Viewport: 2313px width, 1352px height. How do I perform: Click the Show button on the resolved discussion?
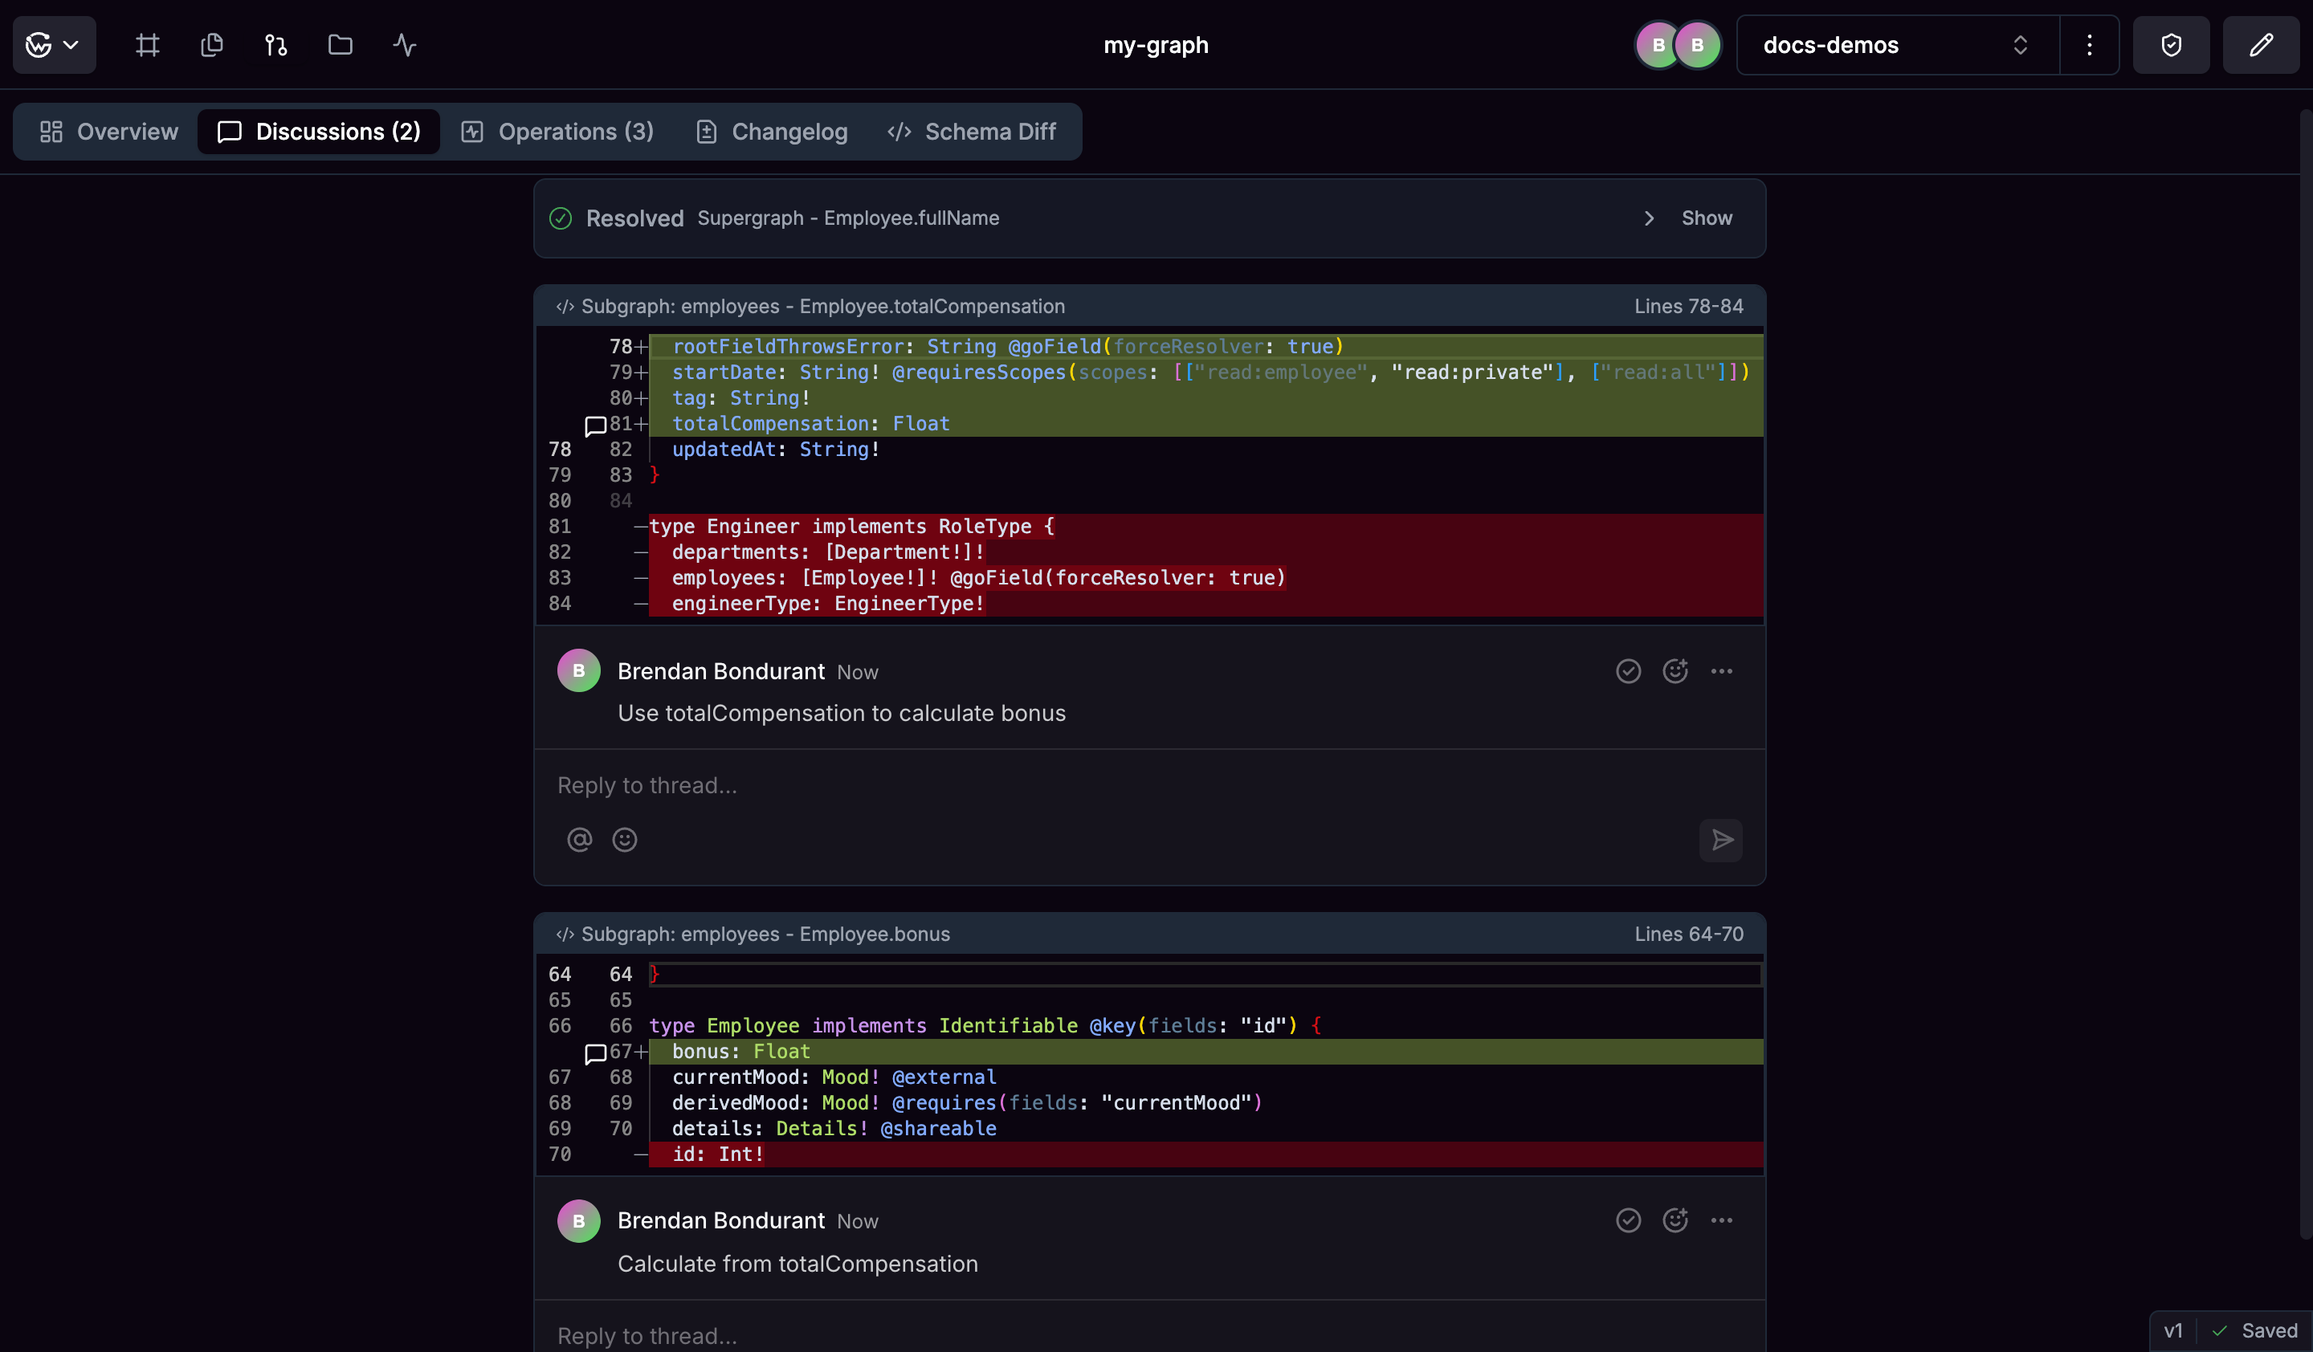[x=1707, y=218]
